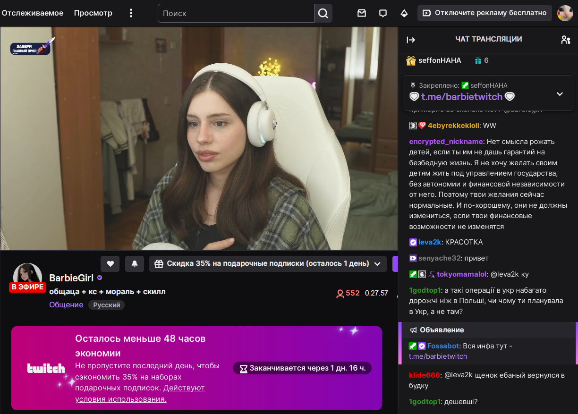The image size is (578, 414).
Task: Click 'Осталось меньше 48 часов' promo heading
Action: coord(140,346)
